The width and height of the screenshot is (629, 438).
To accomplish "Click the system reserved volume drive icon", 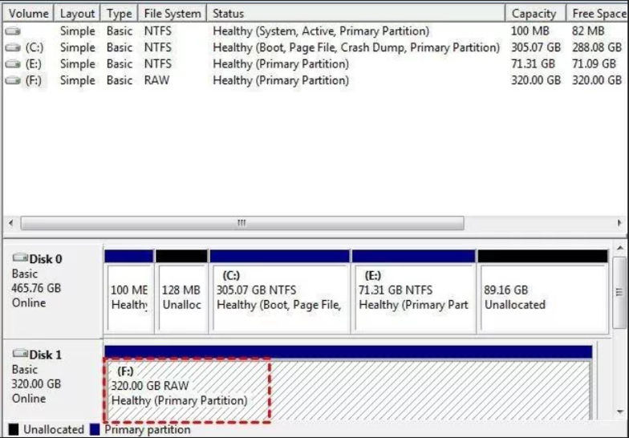I will pos(13,31).
